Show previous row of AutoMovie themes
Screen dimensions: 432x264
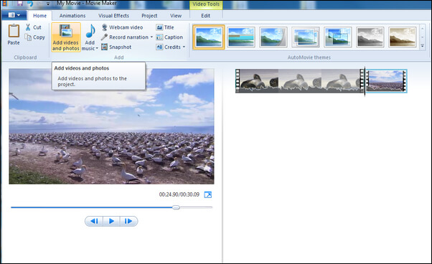423,28
